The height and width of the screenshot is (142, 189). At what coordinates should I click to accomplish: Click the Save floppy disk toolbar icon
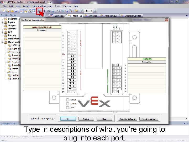click(16, 11)
